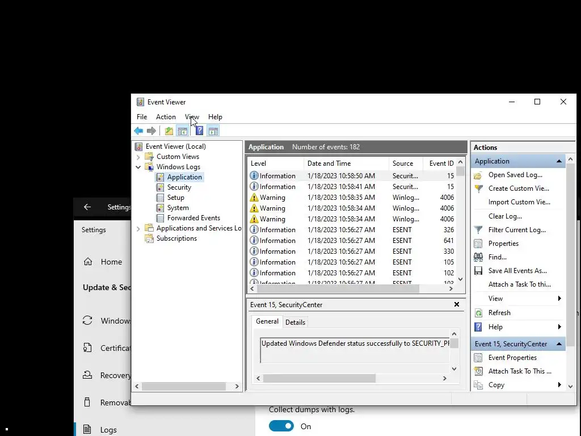Click the Help icon in Actions pane

point(478,327)
